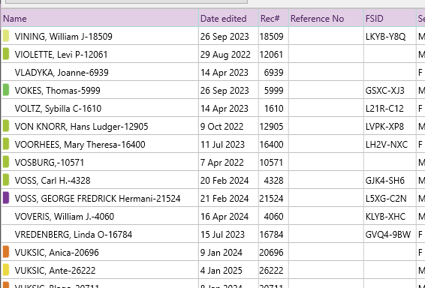This screenshot has height=288, width=425.
Task: Select VLADYKA, Joanne-6939
Action: (x=62, y=73)
